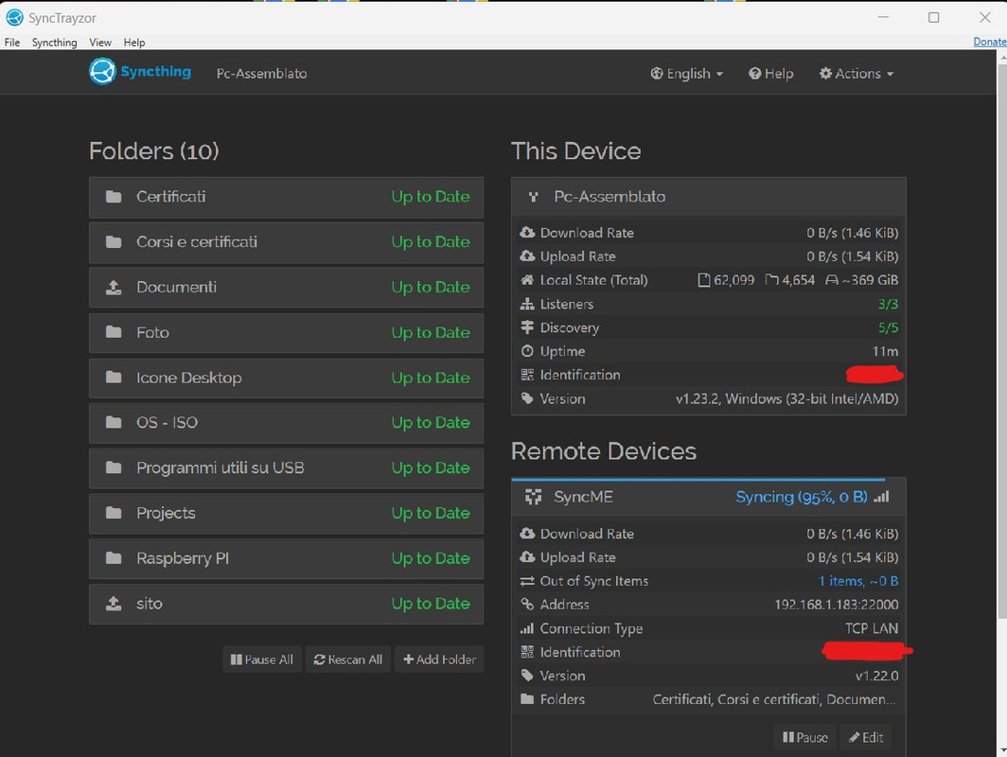The height and width of the screenshot is (757, 1007).
Task: Click the Icone Desktop folder icon
Action: [114, 378]
